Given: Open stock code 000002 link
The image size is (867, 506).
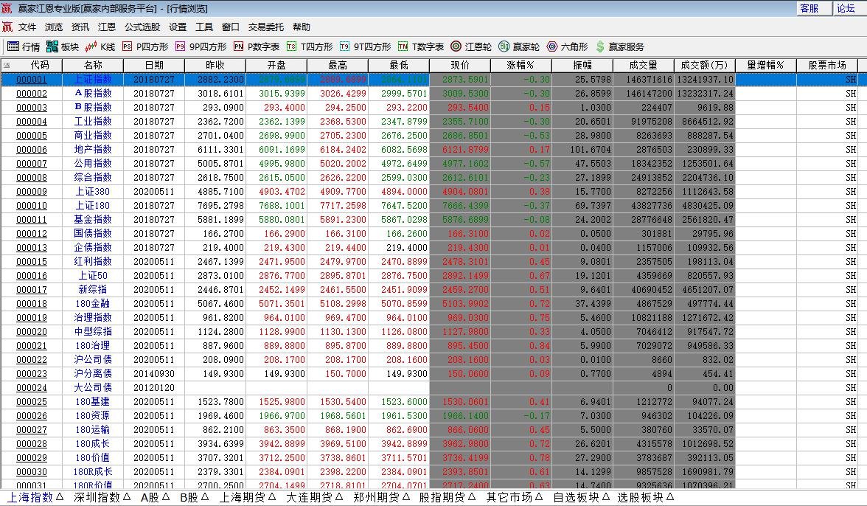Looking at the screenshot, I should [32, 94].
